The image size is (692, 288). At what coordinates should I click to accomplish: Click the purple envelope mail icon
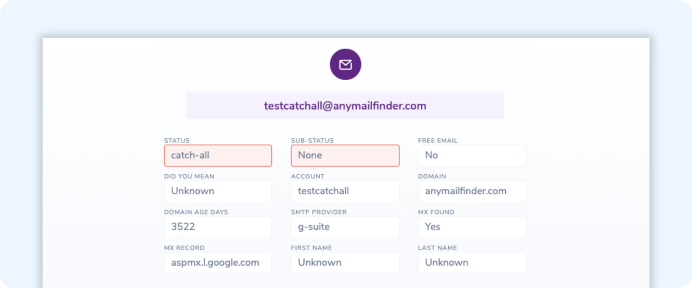[x=345, y=64]
